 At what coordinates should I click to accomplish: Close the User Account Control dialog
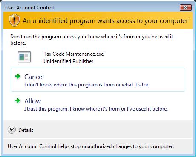click(x=186, y=7)
